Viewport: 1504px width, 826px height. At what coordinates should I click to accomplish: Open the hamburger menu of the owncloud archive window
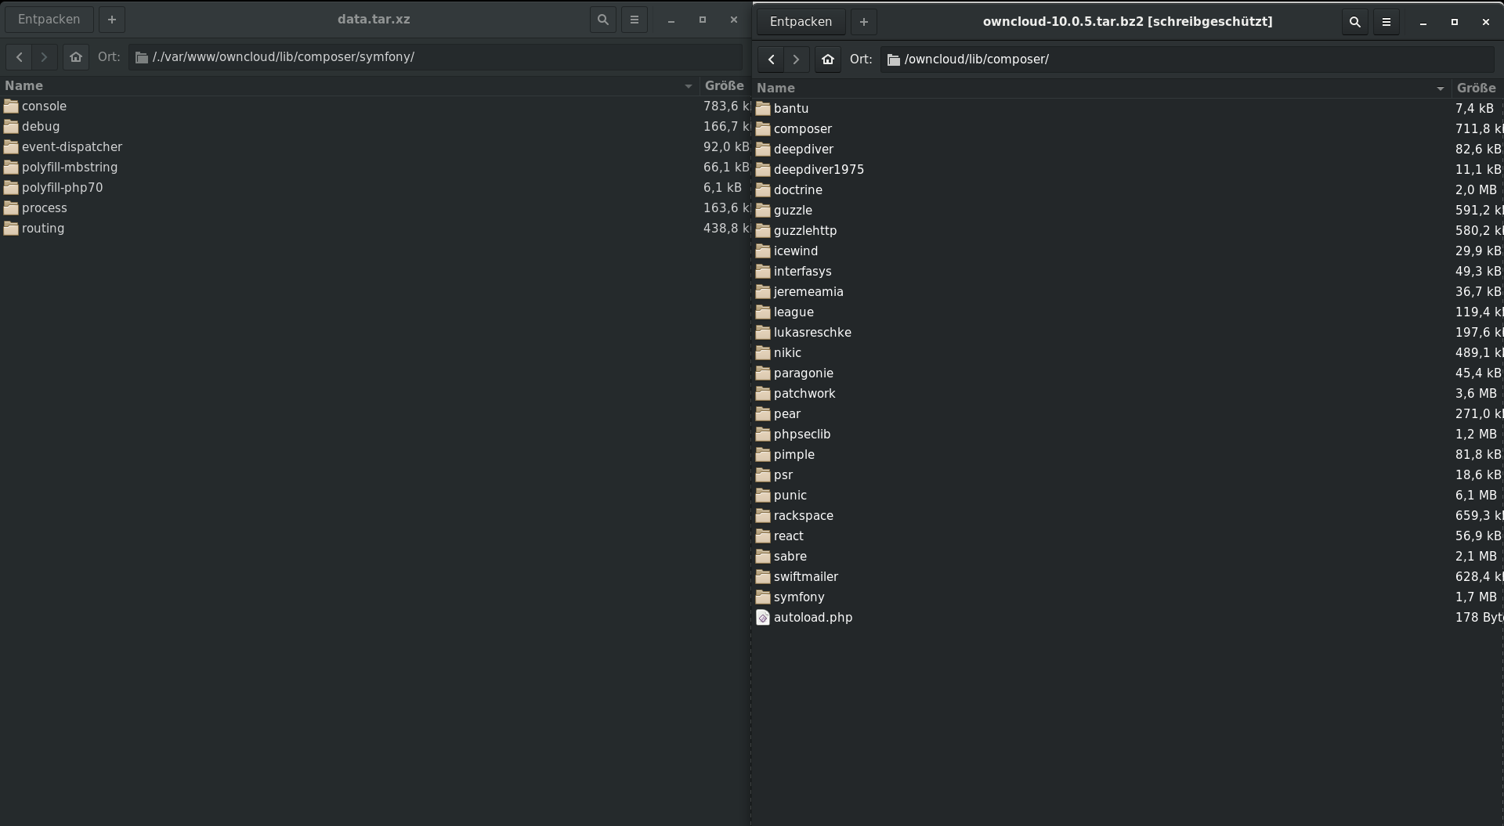tap(1385, 22)
